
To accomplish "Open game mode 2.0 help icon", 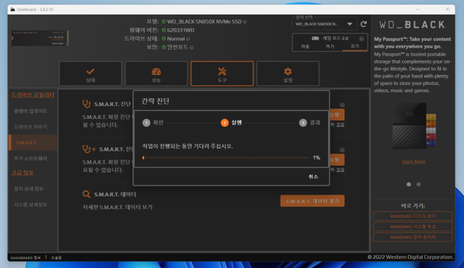I will pyautogui.click(x=361, y=38).
